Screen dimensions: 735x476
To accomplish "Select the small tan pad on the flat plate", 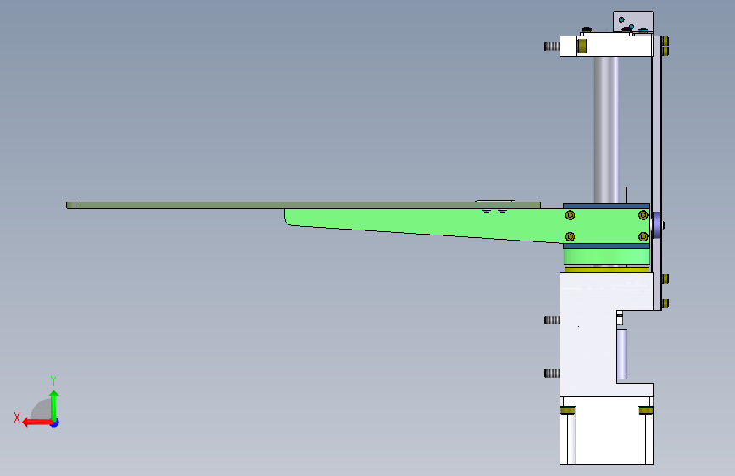I will click(x=495, y=201).
